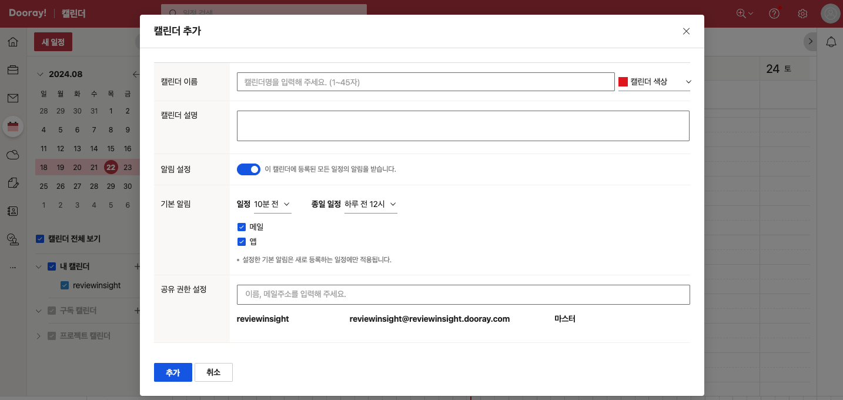843x400 pixels.
Task: Click the notification bell icon
Action: [x=831, y=42]
